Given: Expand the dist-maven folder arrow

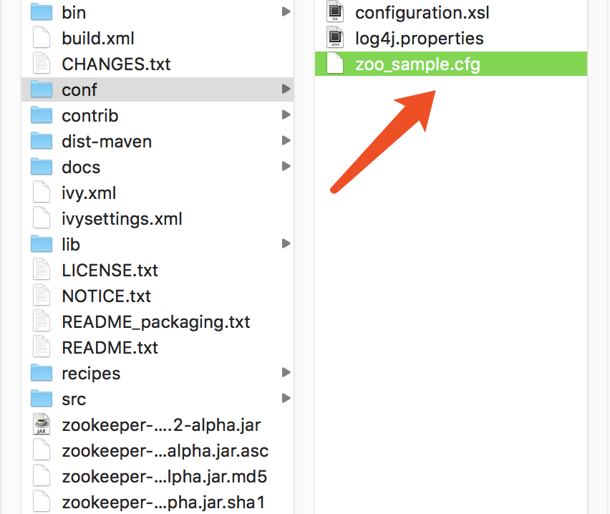Looking at the screenshot, I should [286, 141].
